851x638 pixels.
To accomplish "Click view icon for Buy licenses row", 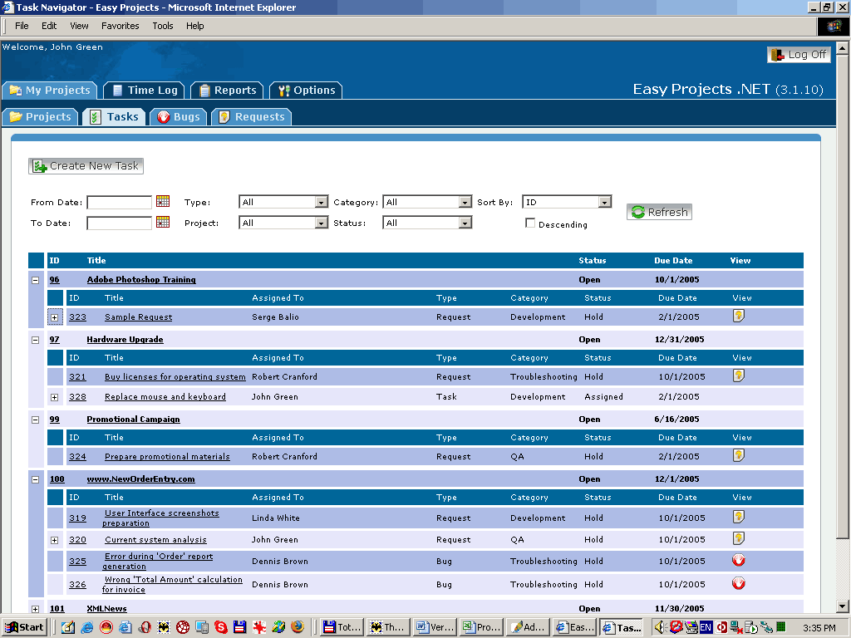I will click(738, 375).
